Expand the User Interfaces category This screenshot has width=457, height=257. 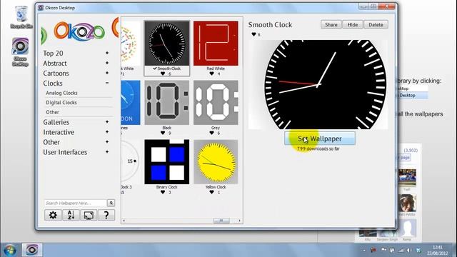[107, 152]
